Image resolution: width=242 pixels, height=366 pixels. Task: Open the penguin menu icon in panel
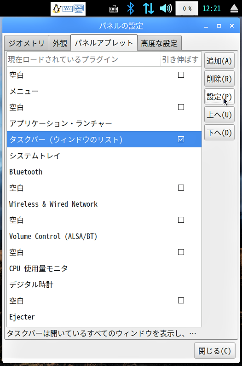pyautogui.click(x=57, y=9)
